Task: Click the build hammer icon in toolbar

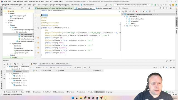Action: tap(111, 5)
